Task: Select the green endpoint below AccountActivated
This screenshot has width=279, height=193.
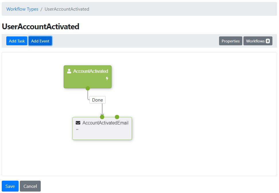Action: tap(88, 88)
